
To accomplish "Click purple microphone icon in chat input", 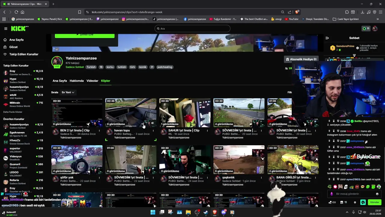I will [332, 194].
